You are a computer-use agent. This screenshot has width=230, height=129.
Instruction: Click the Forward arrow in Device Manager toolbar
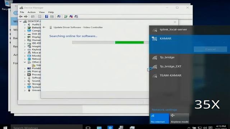(26, 16)
